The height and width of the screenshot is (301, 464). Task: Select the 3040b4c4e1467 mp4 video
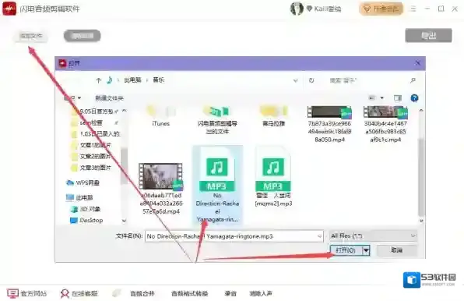(385, 124)
